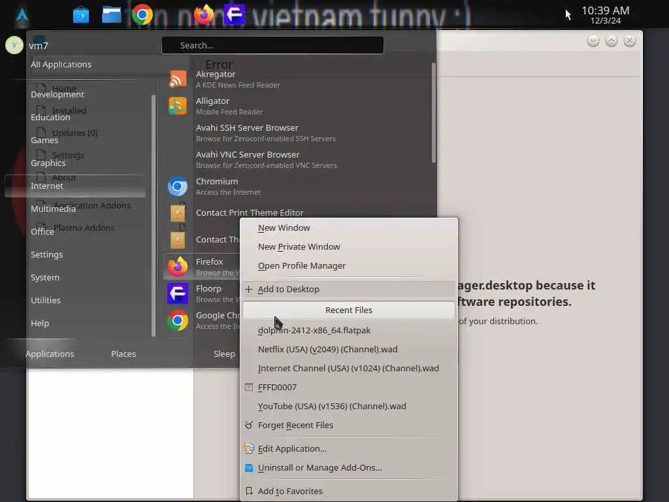Click the plus icon beside Add to Desktop
Image resolution: width=669 pixels, height=502 pixels.
(249, 289)
